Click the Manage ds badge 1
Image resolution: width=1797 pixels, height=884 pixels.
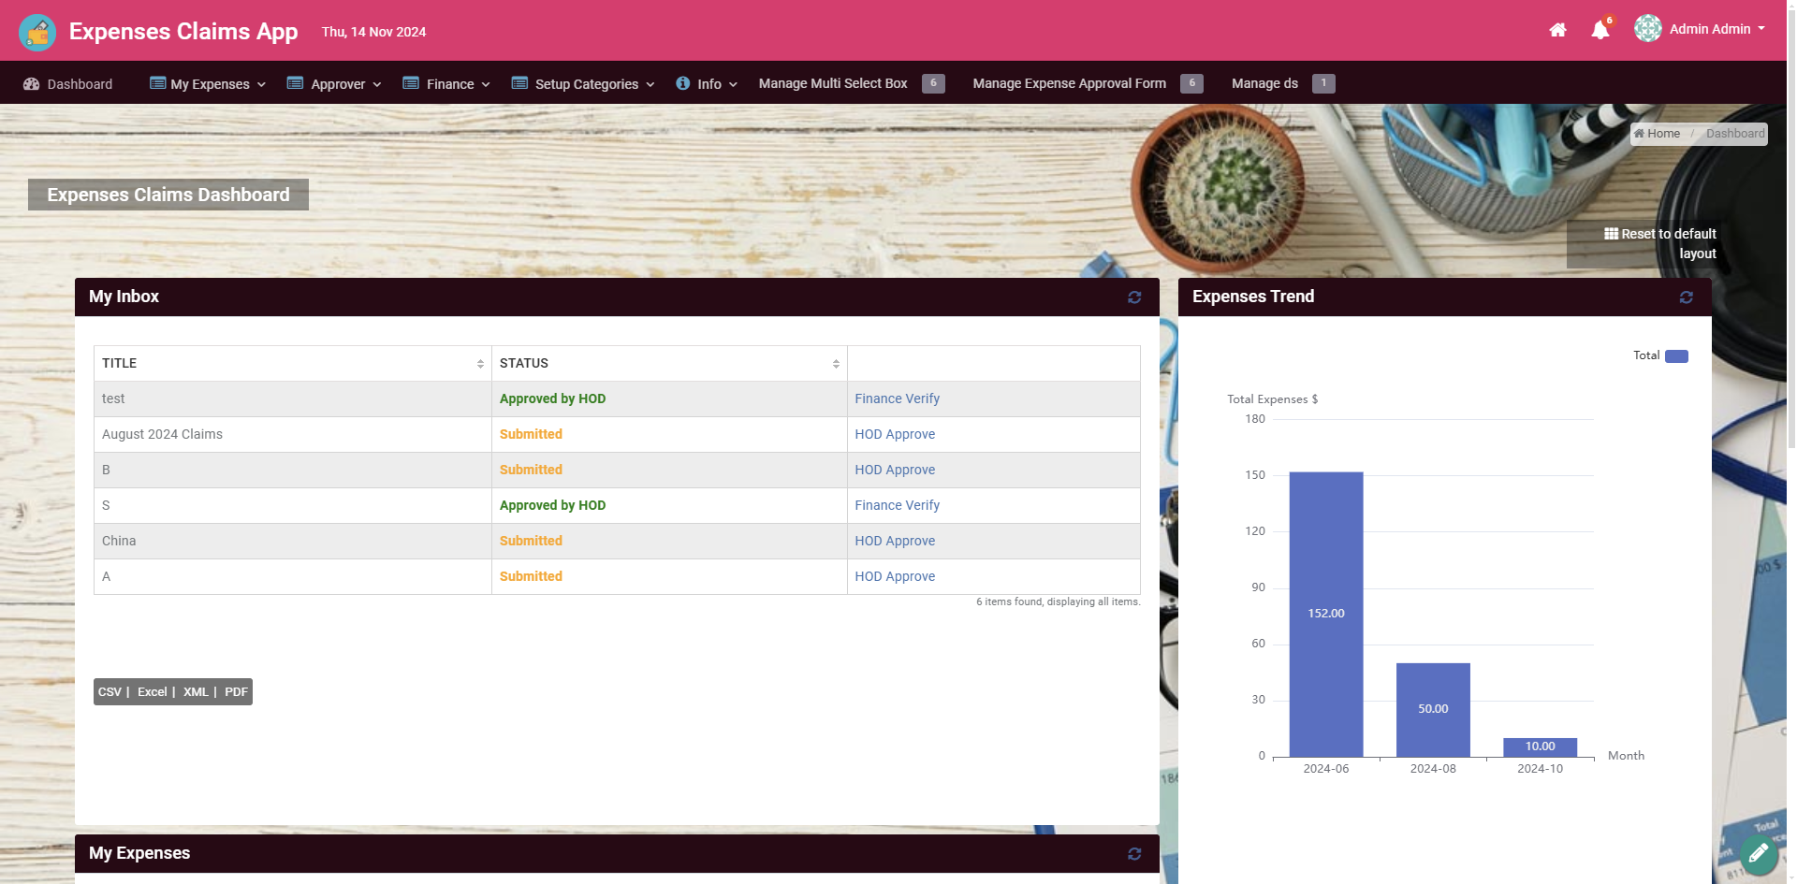coord(1323,83)
